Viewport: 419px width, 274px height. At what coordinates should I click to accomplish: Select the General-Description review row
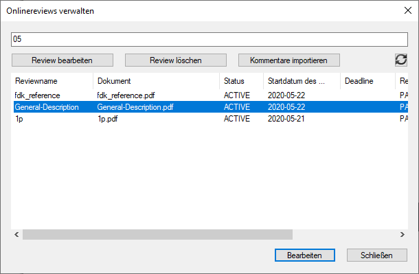coord(211,107)
